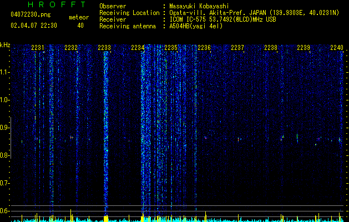
Task: Click the Observer field label
Action: 113,6
